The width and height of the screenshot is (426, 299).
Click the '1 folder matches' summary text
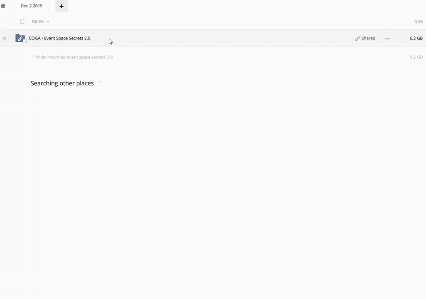click(x=73, y=57)
